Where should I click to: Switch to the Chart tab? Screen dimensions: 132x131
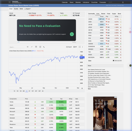click(x=11, y=9)
